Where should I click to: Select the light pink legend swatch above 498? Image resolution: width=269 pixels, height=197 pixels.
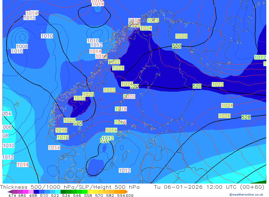(31, 192)
